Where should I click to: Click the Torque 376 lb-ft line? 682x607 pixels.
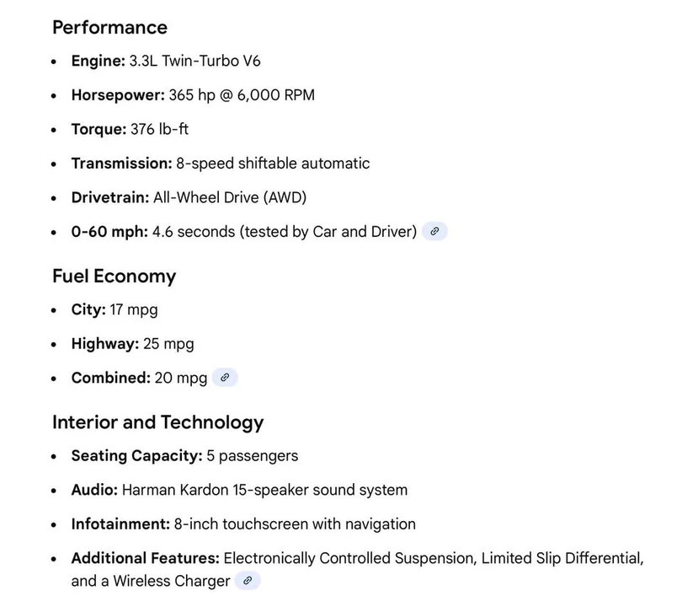[x=130, y=129]
